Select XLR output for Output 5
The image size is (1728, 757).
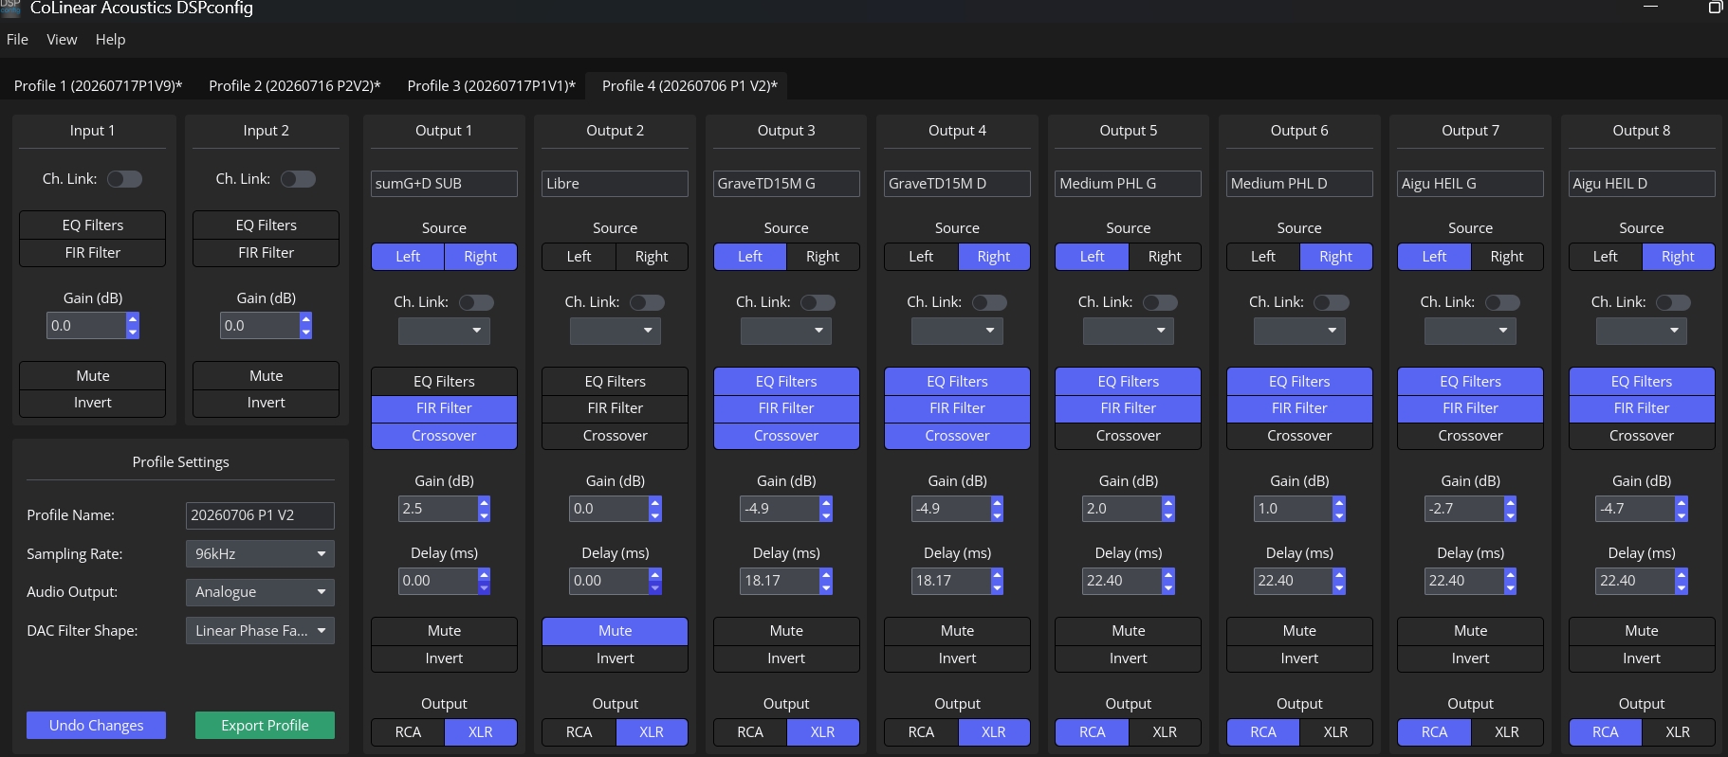pyautogui.click(x=1165, y=732)
